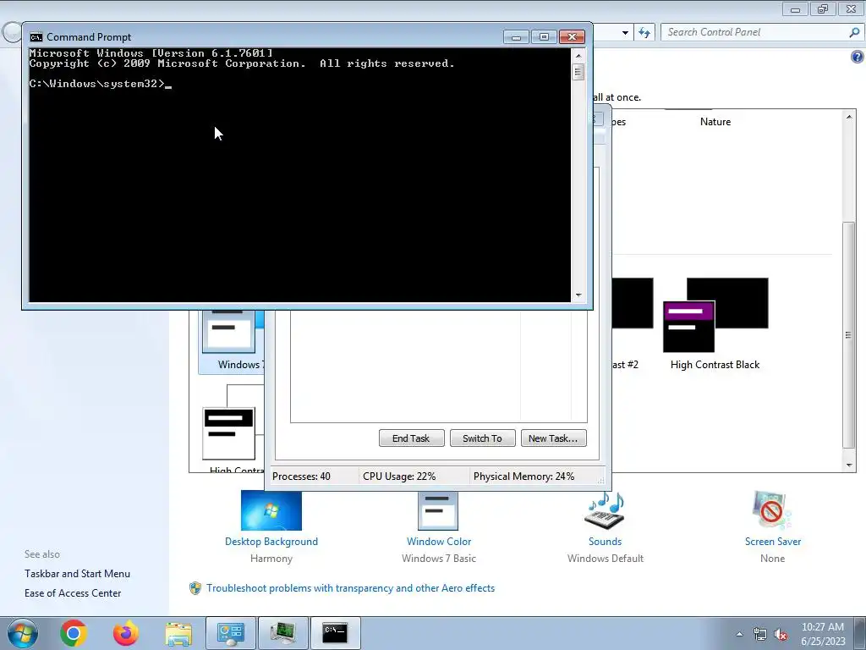Screen dimensions: 866x650
Task: Open the address bar history dropdown arrow
Action: (625, 33)
